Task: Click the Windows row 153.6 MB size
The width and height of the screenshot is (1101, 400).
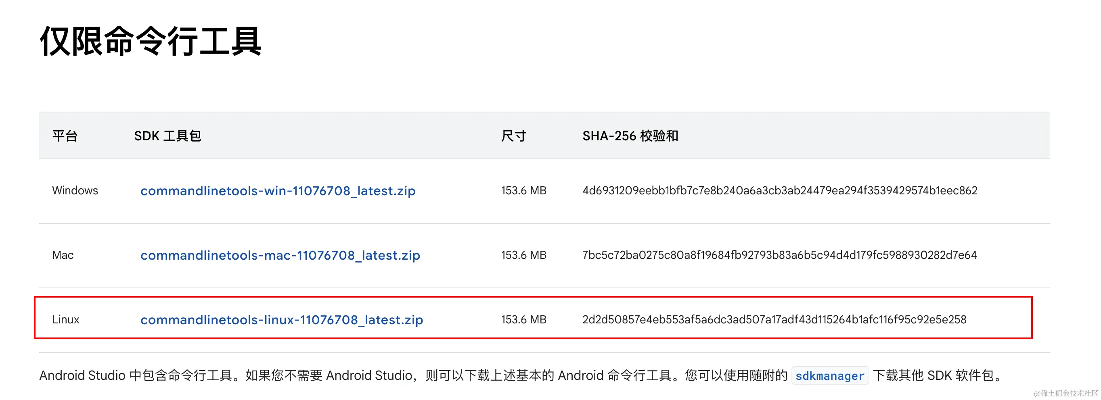Action: coord(523,190)
